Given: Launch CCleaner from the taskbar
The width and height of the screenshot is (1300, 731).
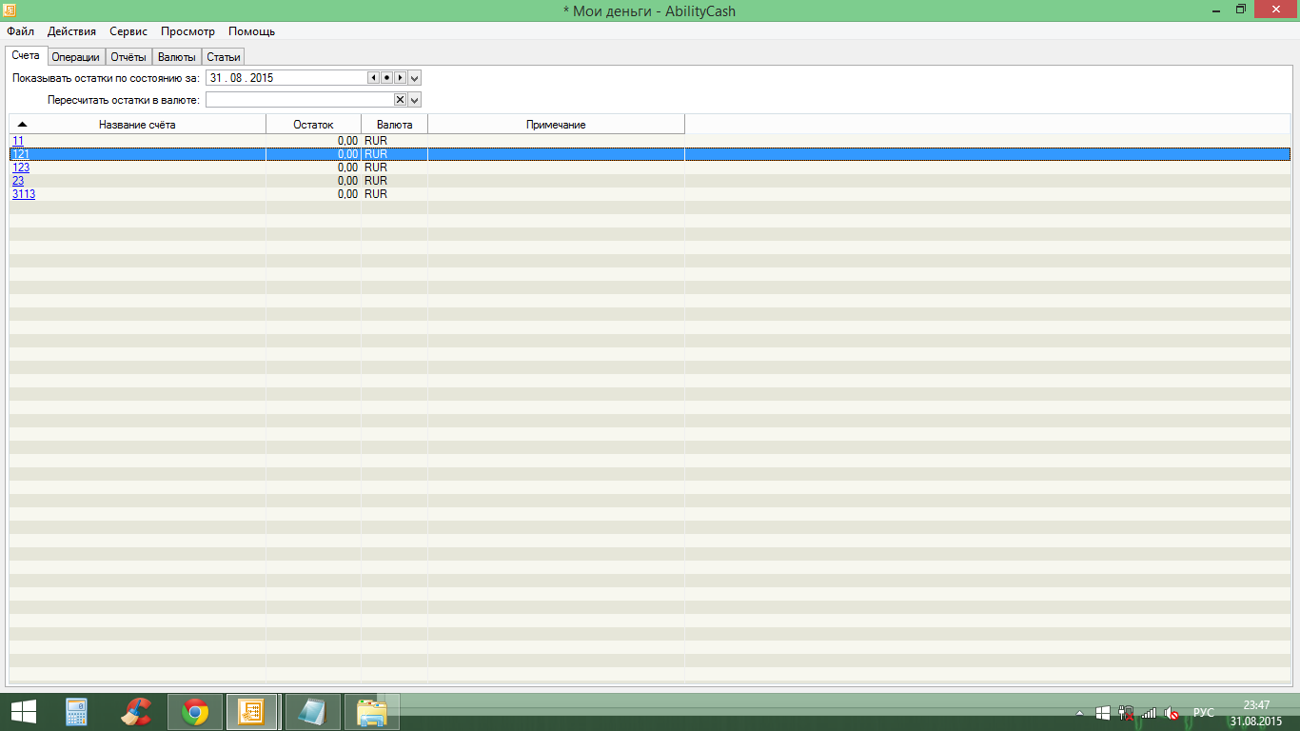Looking at the screenshot, I should coord(135,712).
